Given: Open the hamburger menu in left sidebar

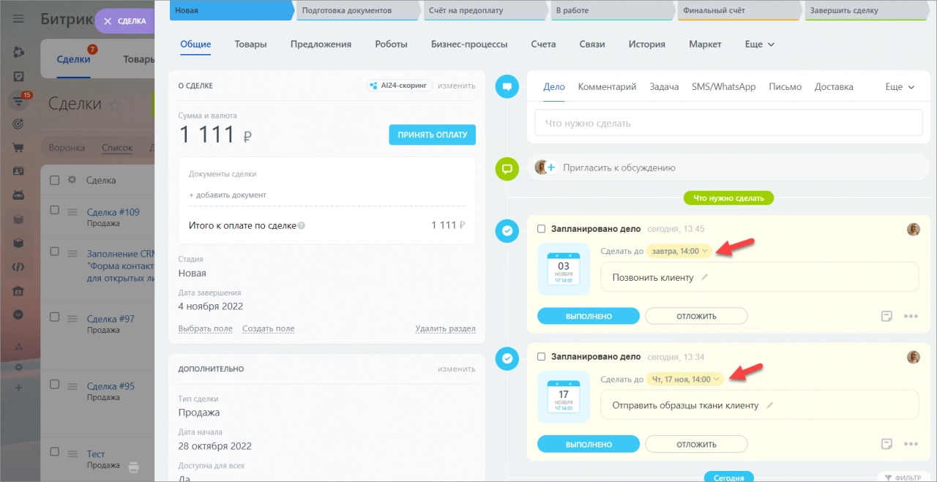Looking at the screenshot, I should pyautogui.click(x=18, y=20).
